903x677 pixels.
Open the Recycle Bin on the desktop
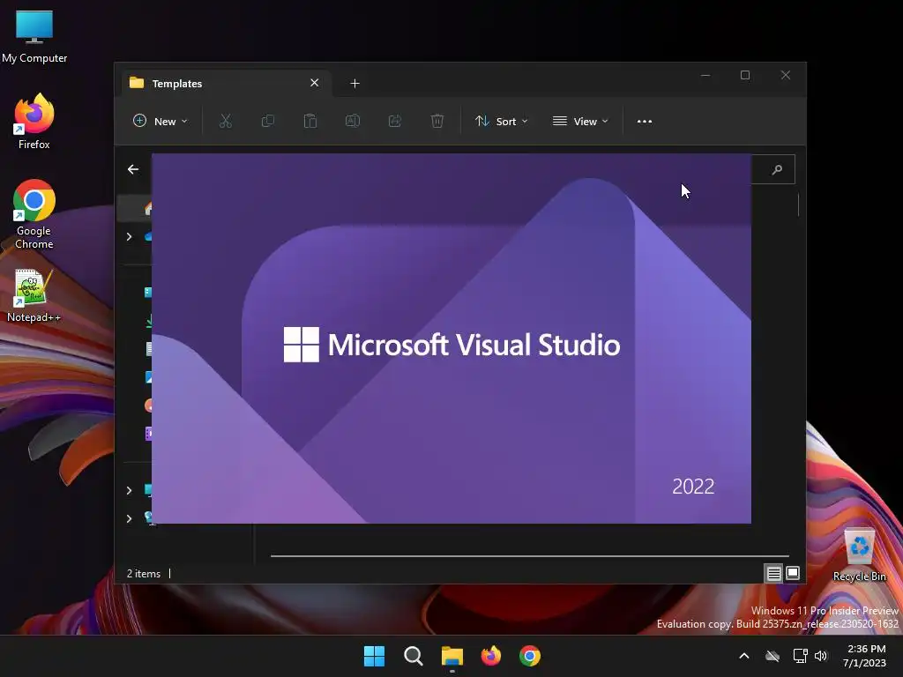[859, 554]
